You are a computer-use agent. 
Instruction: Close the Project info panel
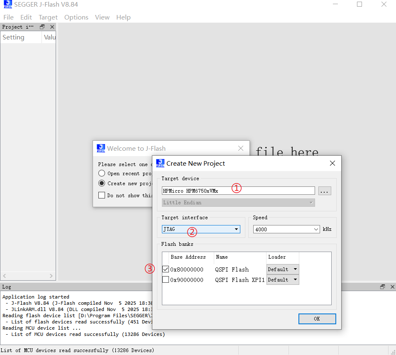click(52, 27)
